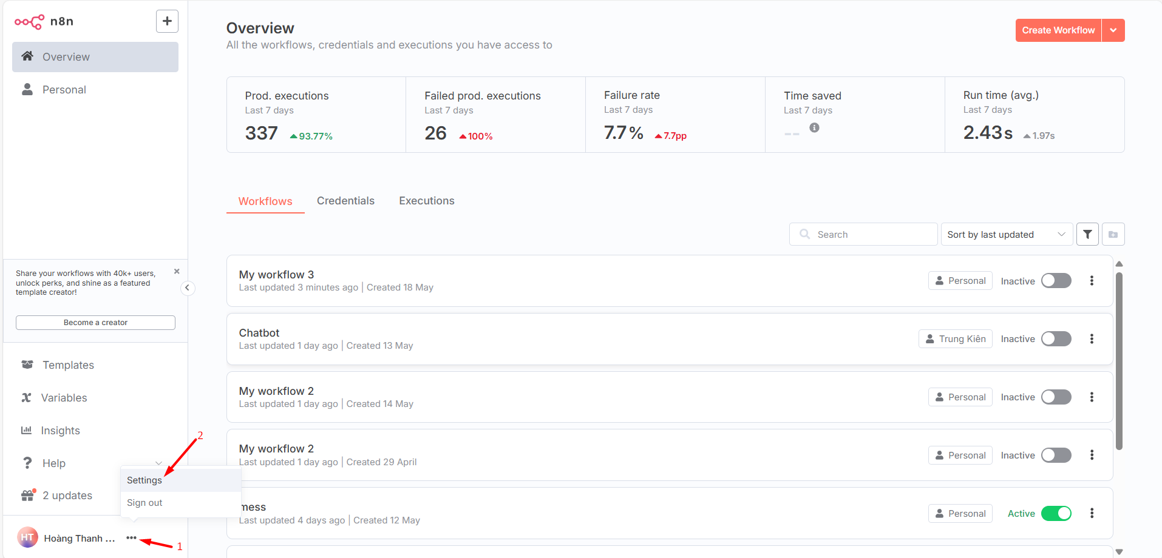The width and height of the screenshot is (1162, 558).
Task: Open actions menu for workflow created 14 May
Action: pyautogui.click(x=1092, y=397)
